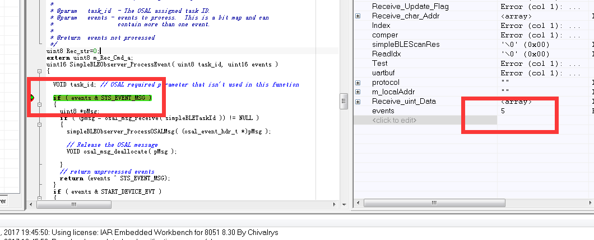Click the ReadIdx value '\0' (0x00)
The image size is (594, 240).
point(525,54)
